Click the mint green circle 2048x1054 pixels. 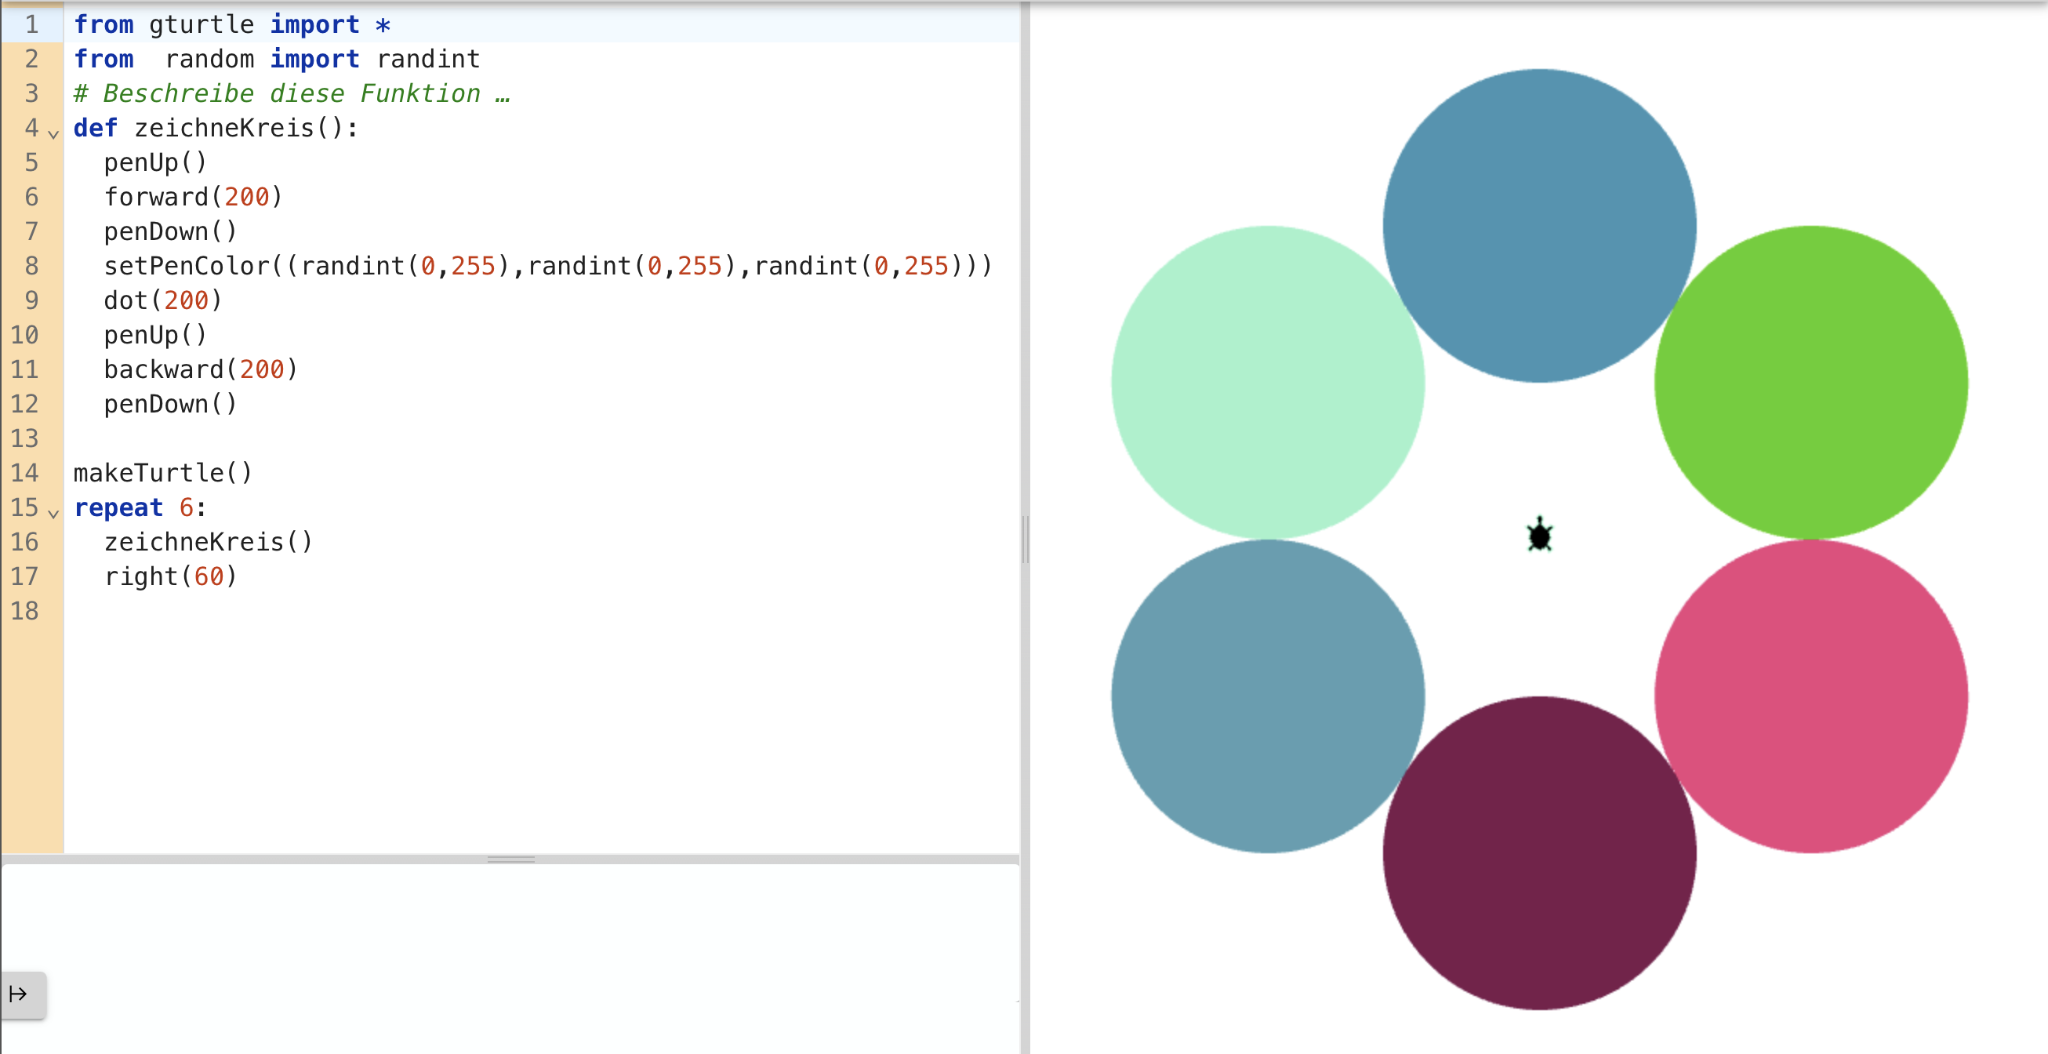tap(1267, 382)
